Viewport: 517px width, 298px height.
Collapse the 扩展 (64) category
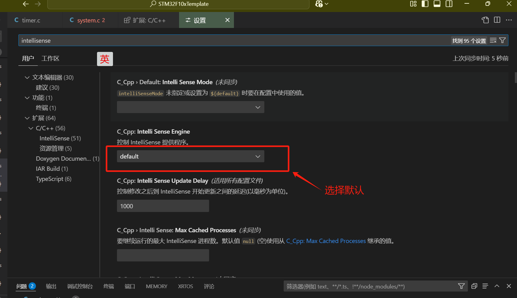tap(27, 118)
